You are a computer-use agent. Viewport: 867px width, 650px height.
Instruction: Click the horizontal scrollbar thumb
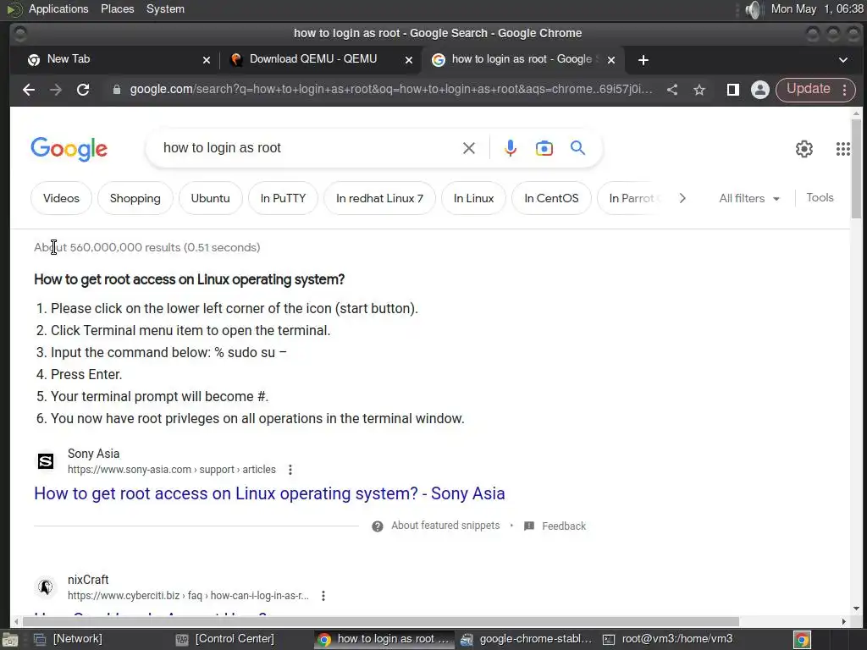tap(380, 621)
